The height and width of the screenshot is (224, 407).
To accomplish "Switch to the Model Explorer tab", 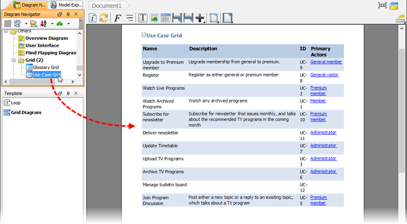I will [67, 5].
